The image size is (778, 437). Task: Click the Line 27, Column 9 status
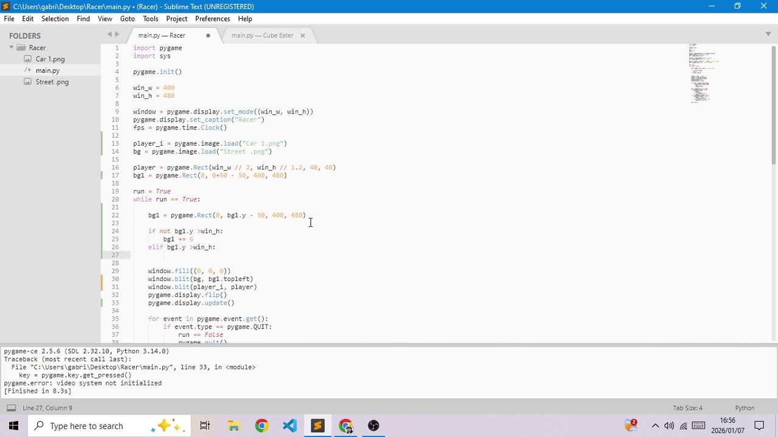click(47, 408)
